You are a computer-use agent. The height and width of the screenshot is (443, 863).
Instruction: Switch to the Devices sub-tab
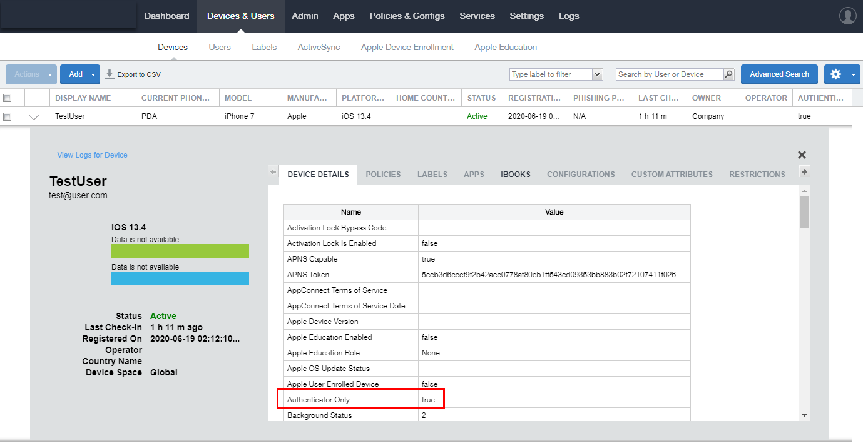(x=173, y=47)
